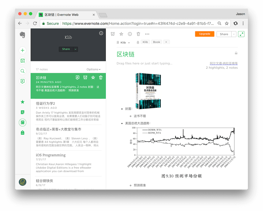Viewport: 263px width, 211px height.
Task: Click the Secure padlock indicator
Action: click(50, 23)
